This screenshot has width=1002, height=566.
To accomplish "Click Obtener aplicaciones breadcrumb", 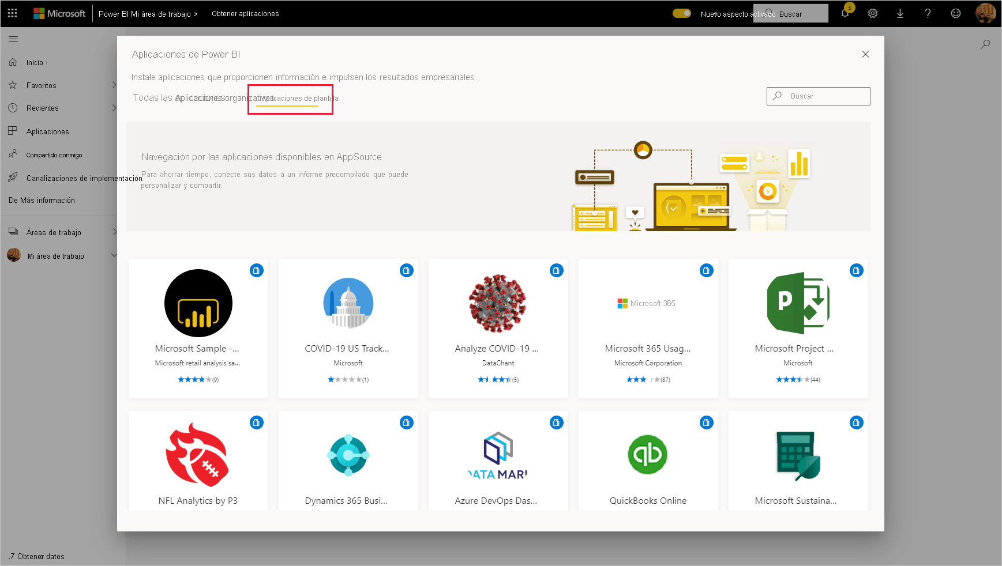I will [245, 13].
